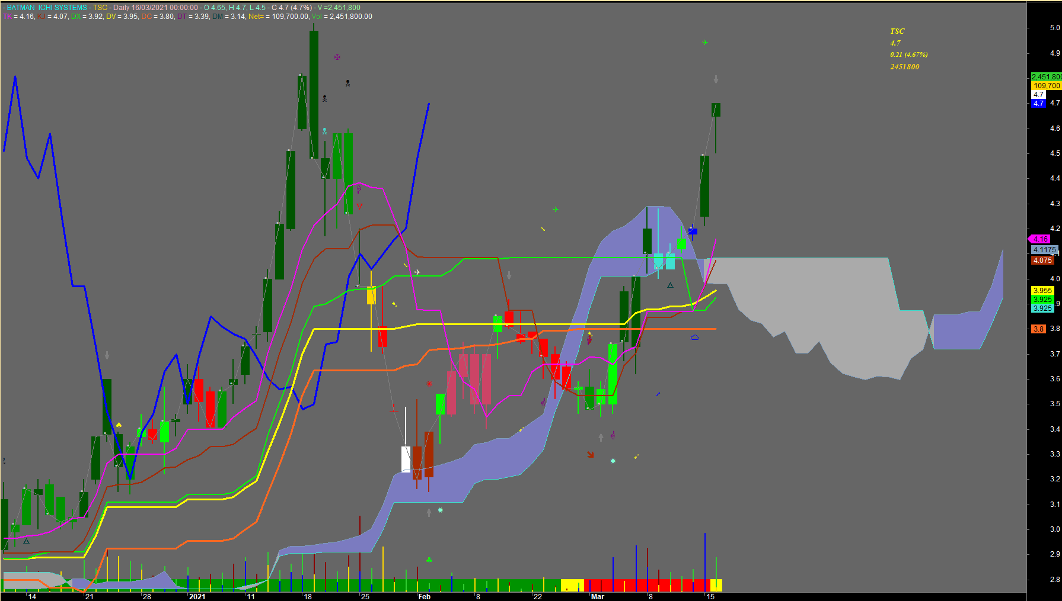Click the DM = 3.14 indicator value

click(229, 17)
